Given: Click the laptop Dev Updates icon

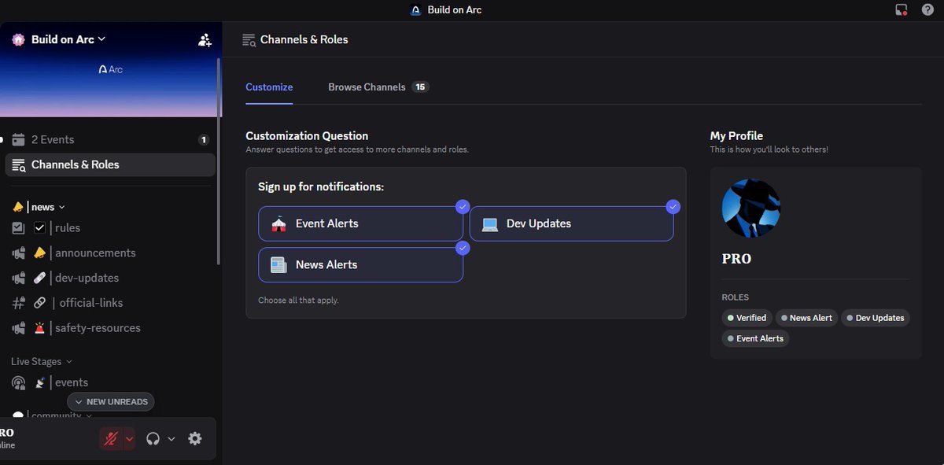Looking at the screenshot, I should [490, 223].
